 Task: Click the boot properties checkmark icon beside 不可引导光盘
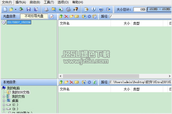click(52, 17)
